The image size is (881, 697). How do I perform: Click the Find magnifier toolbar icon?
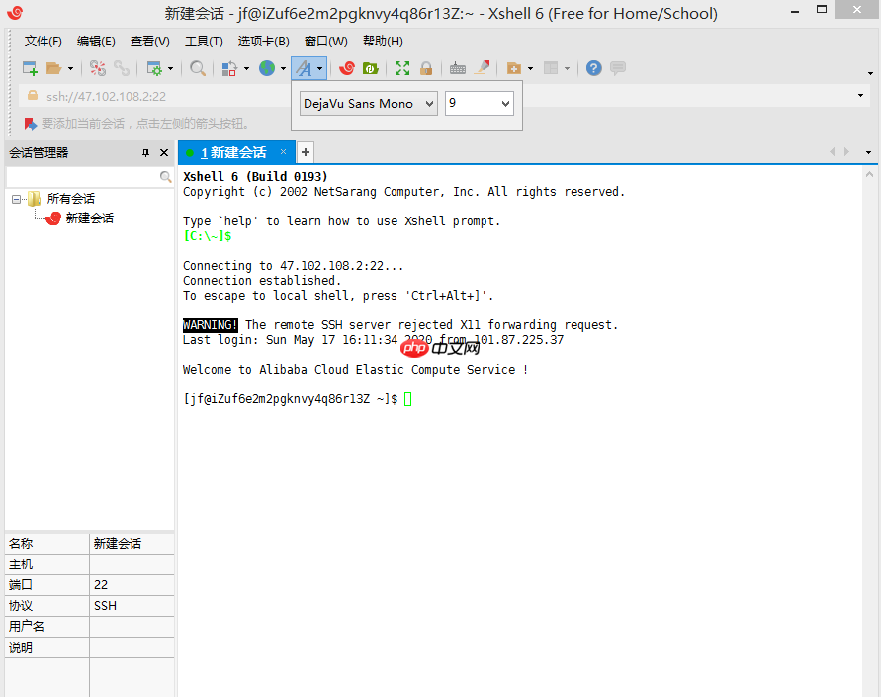(x=197, y=68)
